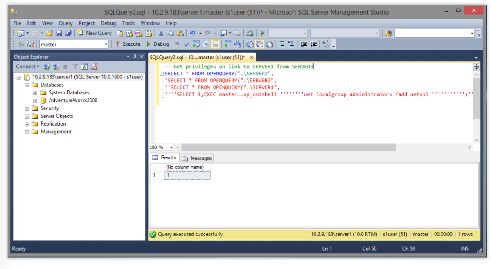The width and height of the screenshot is (491, 269).
Task: Toggle the Query Options icon left of Results to Text
Action: 206,44
